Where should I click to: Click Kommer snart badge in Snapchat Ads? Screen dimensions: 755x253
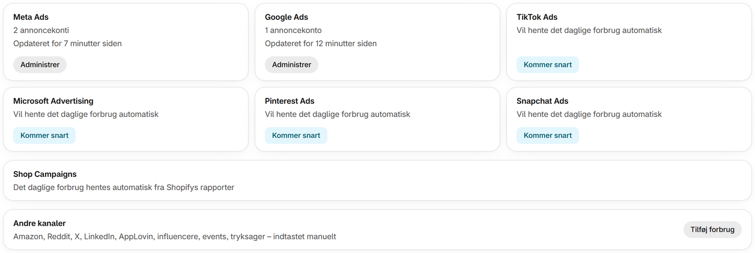point(548,135)
